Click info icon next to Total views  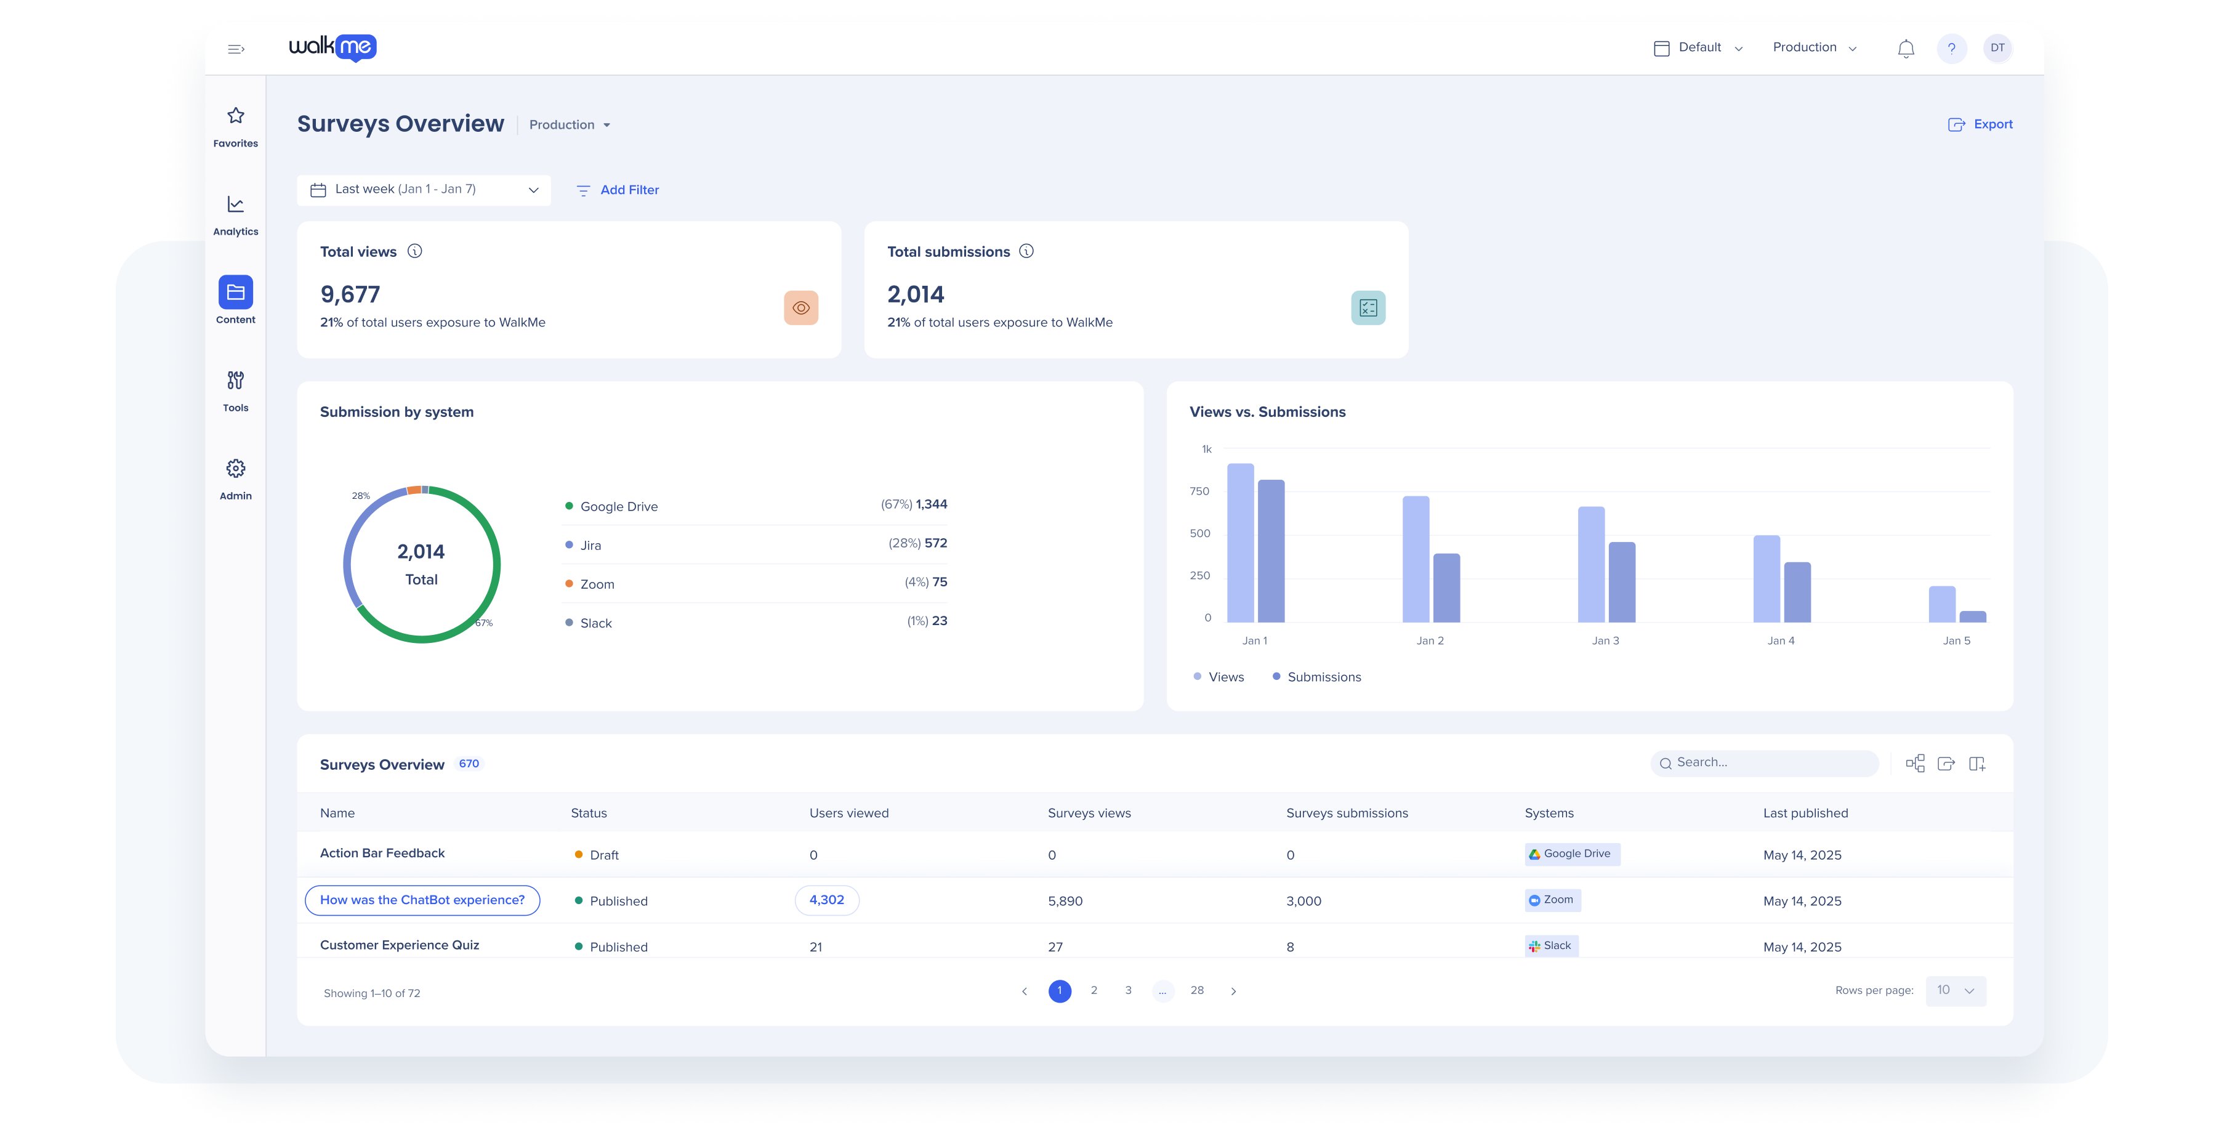pyautogui.click(x=414, y=251)
